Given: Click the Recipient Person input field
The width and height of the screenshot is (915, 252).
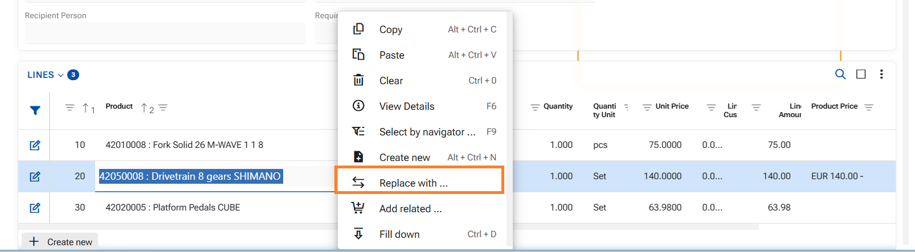Looking at the screenshot, I should (165, 33).
